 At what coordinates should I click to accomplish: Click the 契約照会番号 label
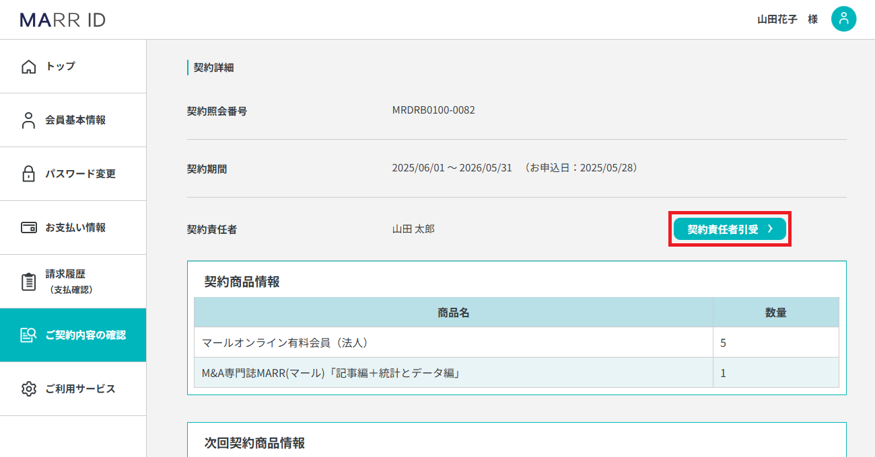point(217,111)
